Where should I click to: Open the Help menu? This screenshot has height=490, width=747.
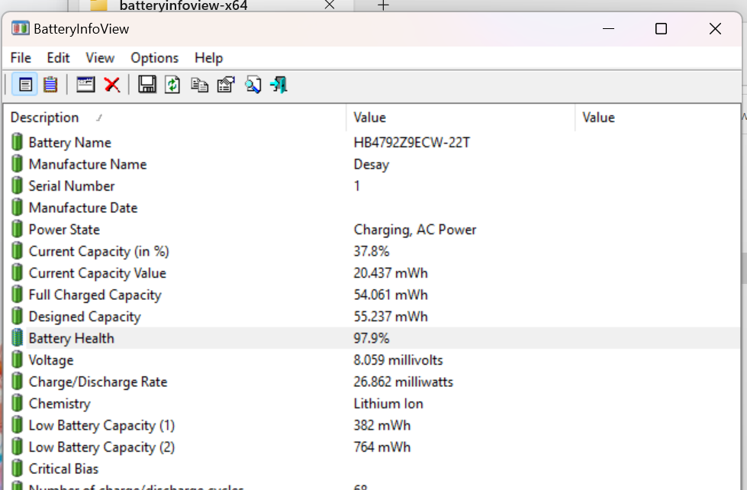click(x=208, y=58)
